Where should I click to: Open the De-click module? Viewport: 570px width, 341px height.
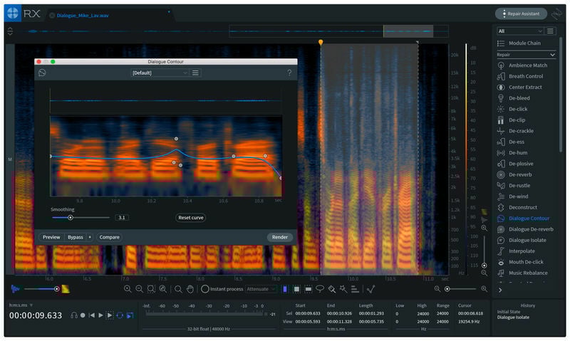[512, 109]
